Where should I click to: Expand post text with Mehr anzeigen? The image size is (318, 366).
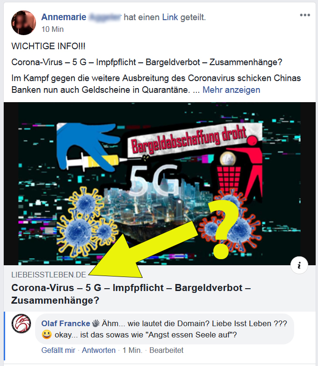click(231, 90)
